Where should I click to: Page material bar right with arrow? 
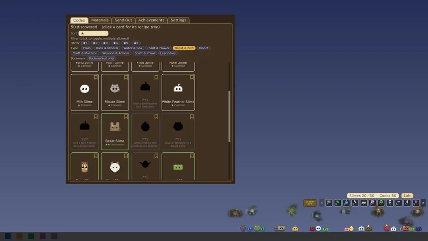(423, 203)
